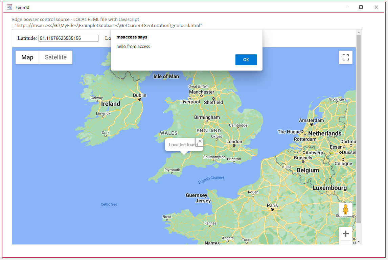Click the London marker on the map
The width and height of the screenshot is (388, 260).
point(234,146)
